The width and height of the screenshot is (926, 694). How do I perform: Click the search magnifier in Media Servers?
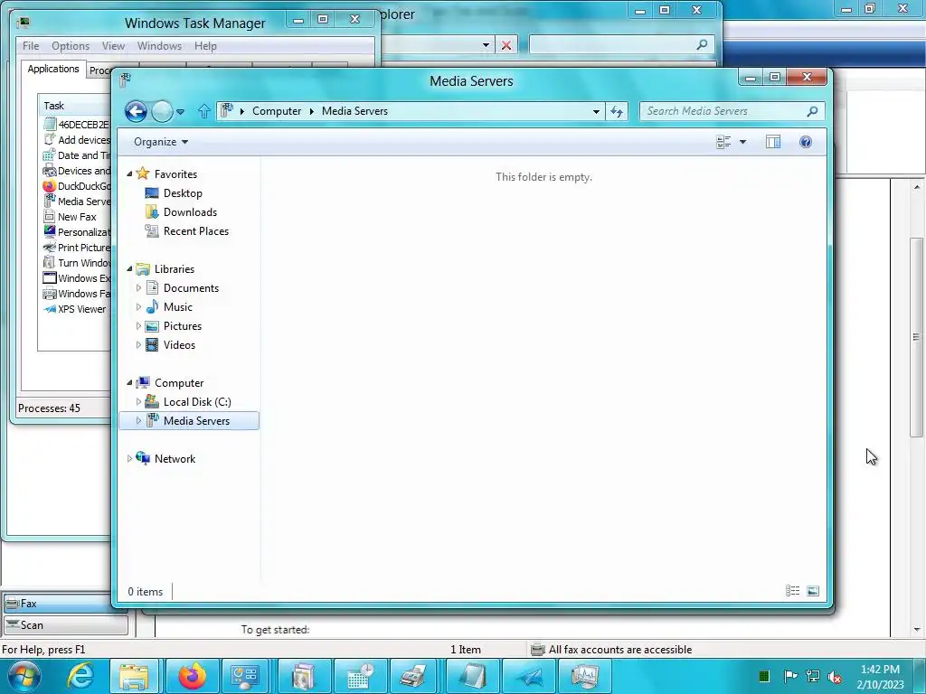812,111
